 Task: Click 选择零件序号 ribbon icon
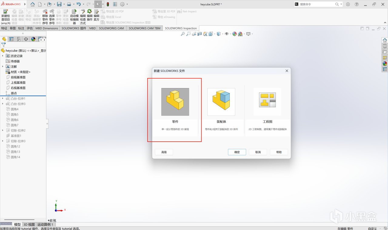(x=52, y=17)
